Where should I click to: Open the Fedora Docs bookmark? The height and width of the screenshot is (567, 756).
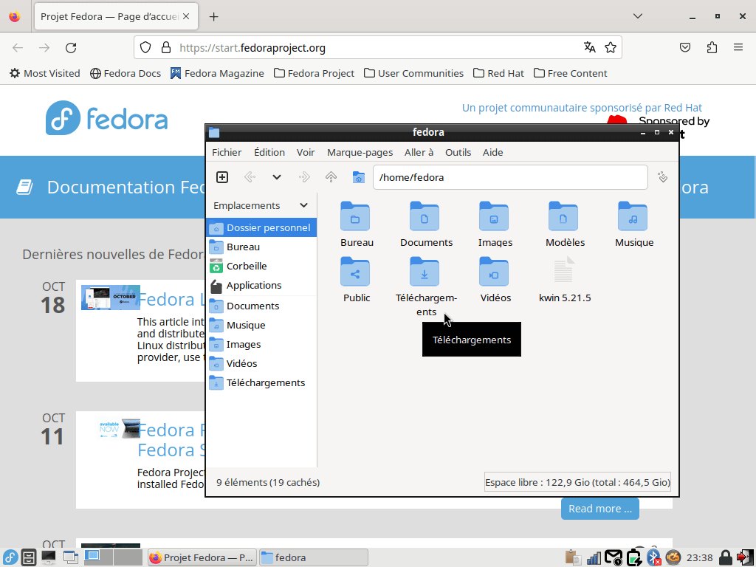tap(126, 73)
